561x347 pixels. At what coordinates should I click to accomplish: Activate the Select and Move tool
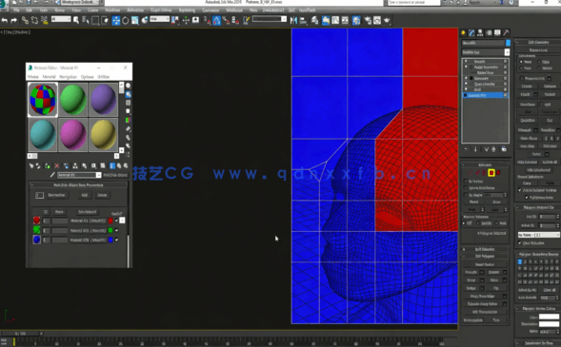coord(116,20)
